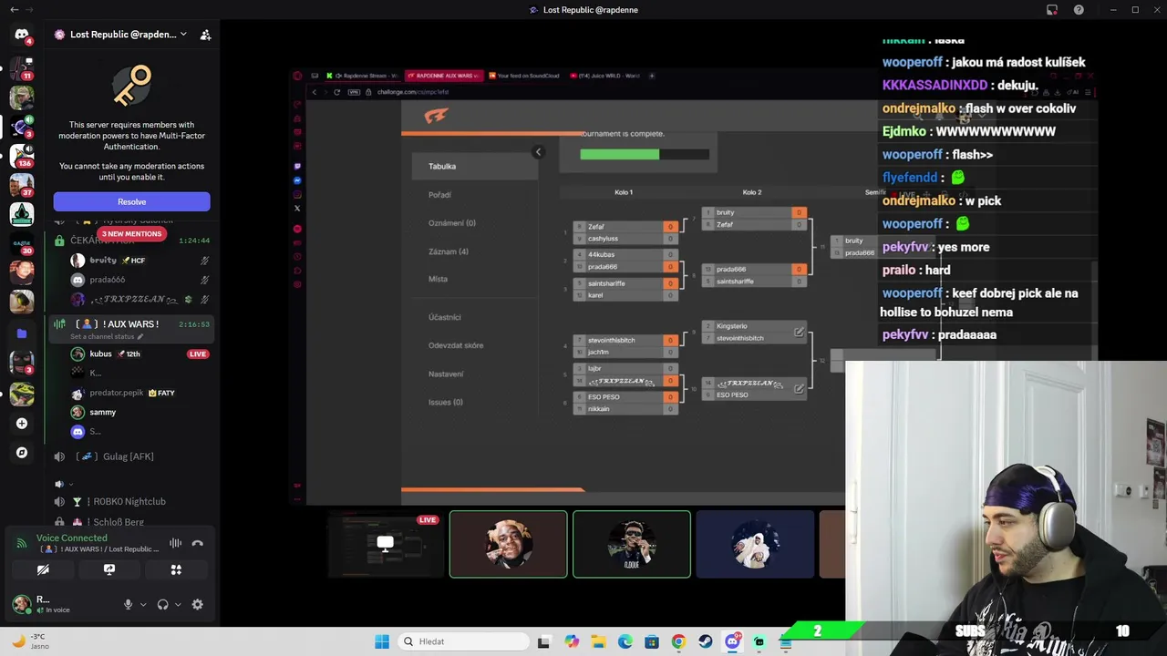Click the Resolve button

[x=131, y=201]
